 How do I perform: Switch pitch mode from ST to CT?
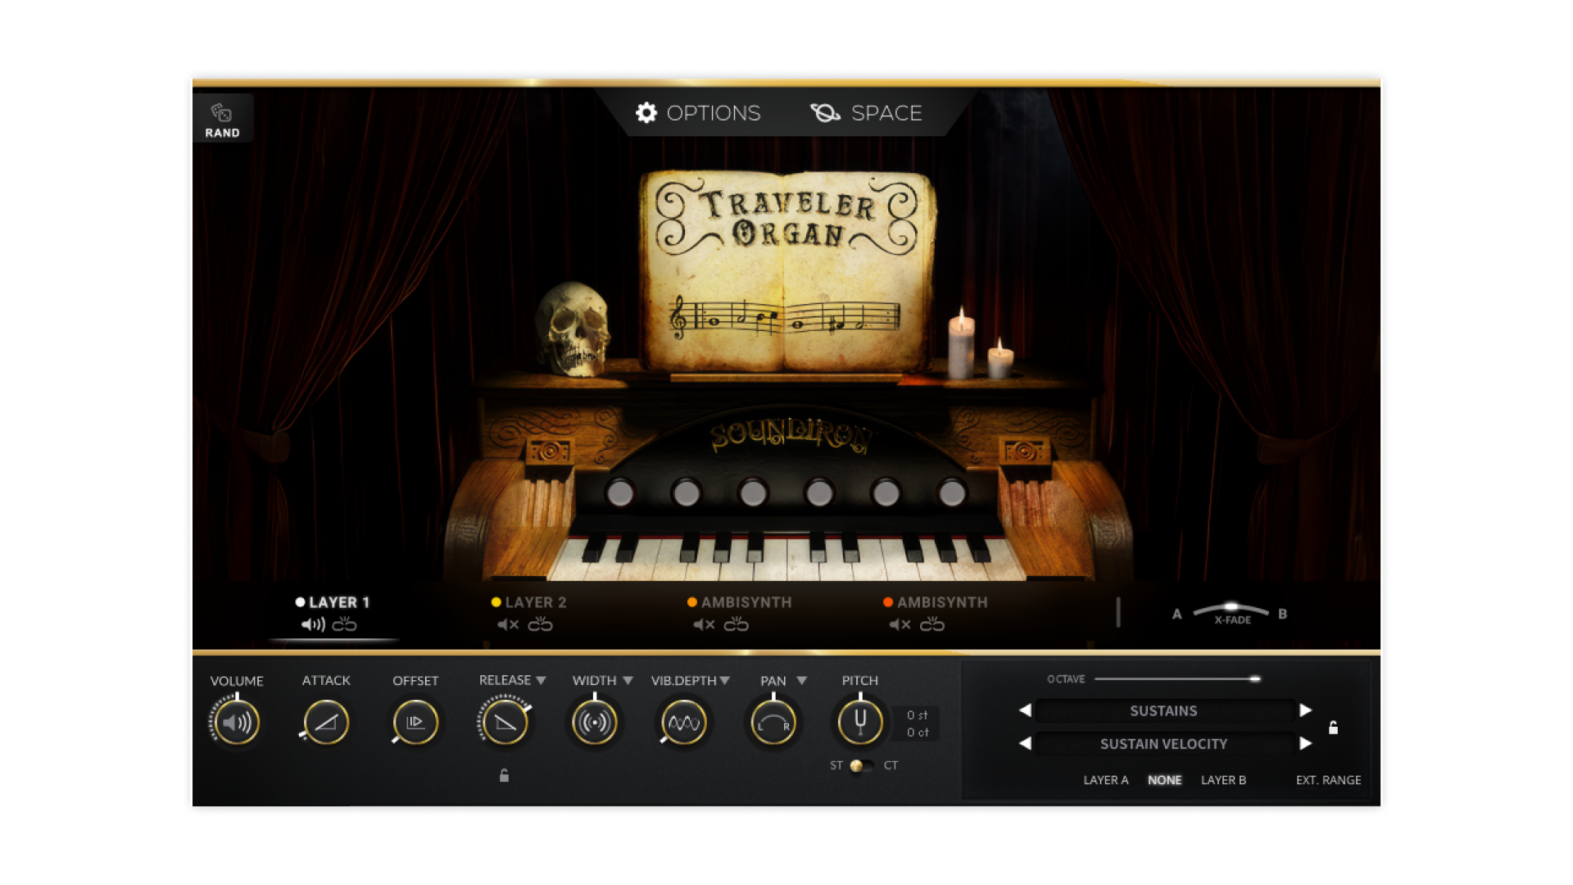pos(862,764)
